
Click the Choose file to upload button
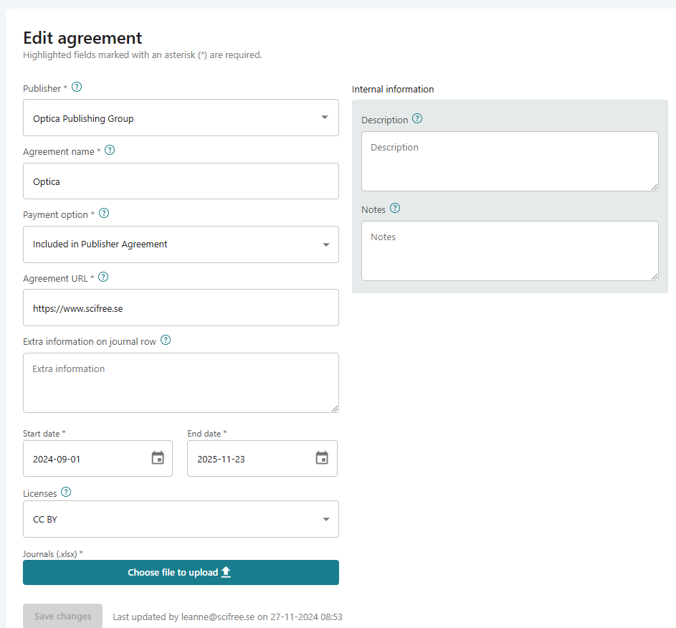(x=181, y=572)
